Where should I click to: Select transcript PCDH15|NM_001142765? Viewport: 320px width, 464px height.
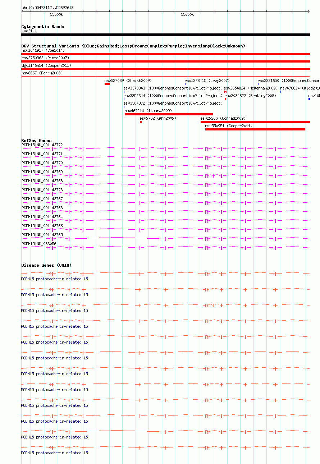pyautogui.click(x=42, y=235)
